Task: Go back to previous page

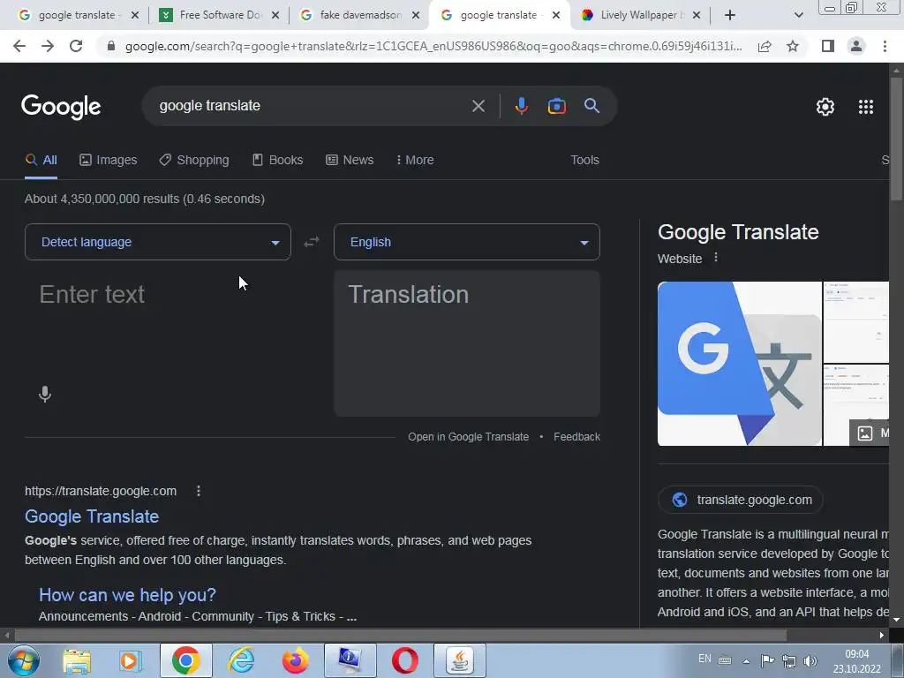Action: [x=19, y=46]
